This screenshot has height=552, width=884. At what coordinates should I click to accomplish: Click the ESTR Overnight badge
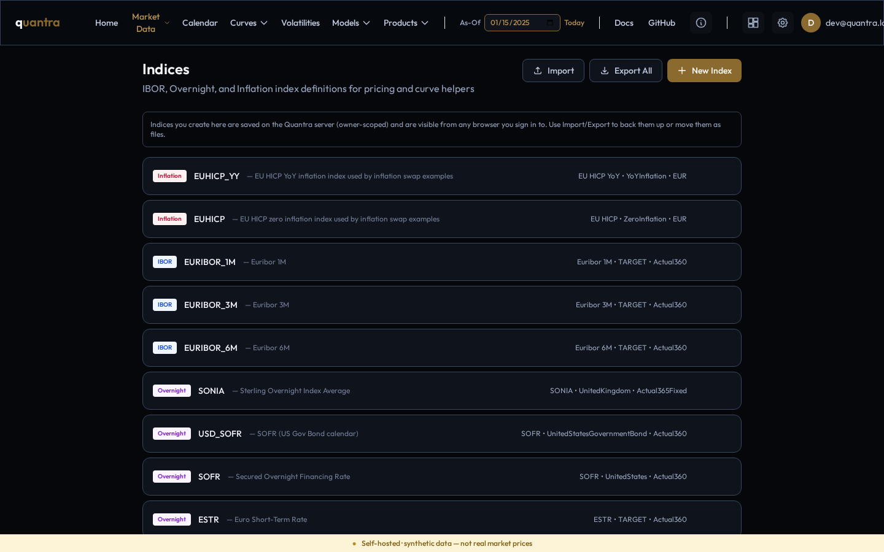pyautogui.click(x=172, y=519)
